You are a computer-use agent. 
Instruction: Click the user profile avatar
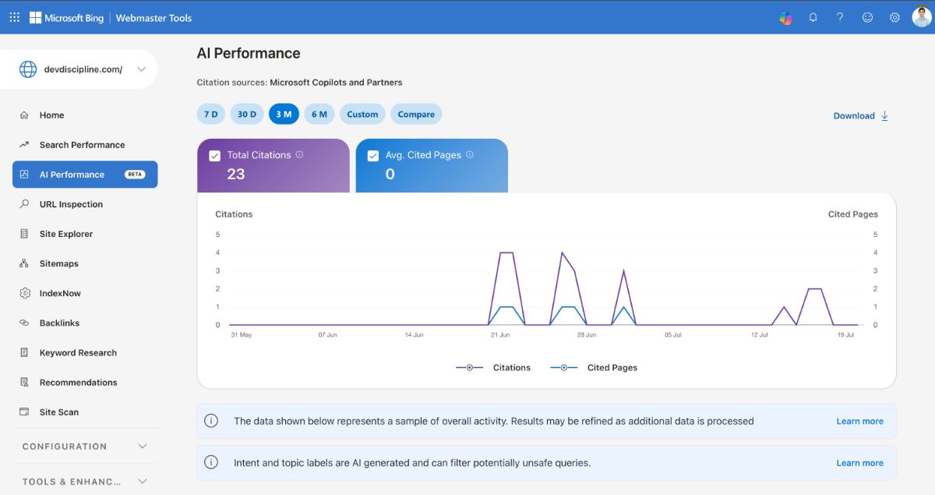click(922, 17)
